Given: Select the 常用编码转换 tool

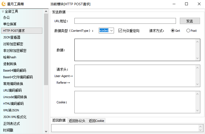Looking at the screenshot, I should 13,84.
